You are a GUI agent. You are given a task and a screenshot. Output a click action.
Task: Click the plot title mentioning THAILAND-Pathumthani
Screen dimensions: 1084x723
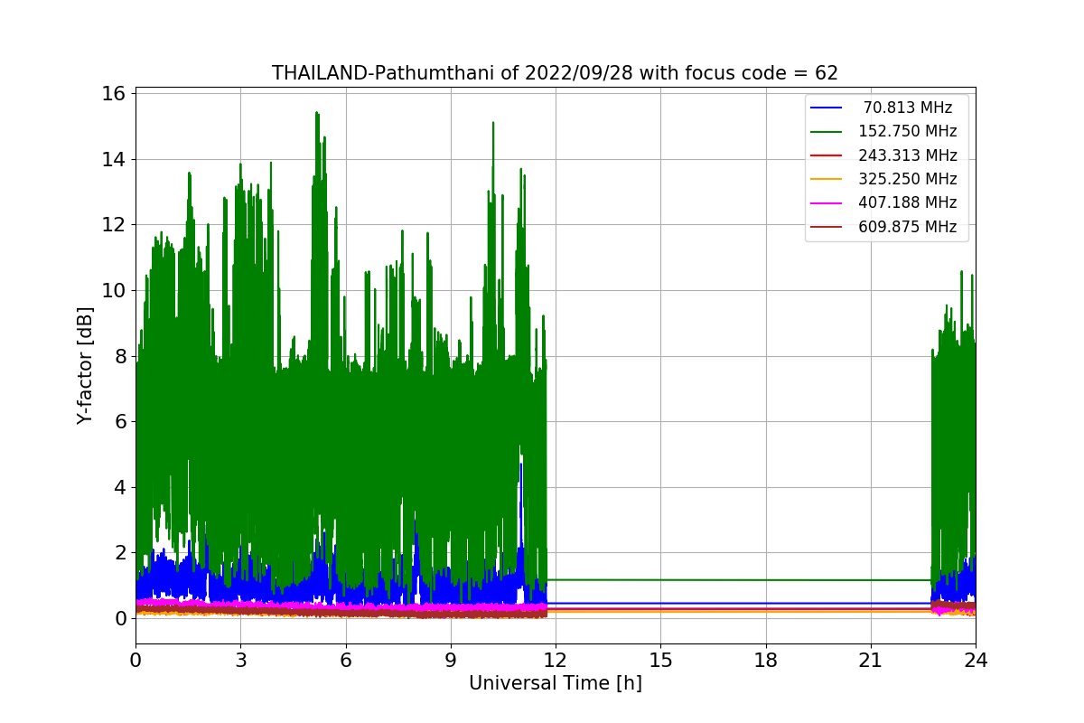[555, 73]
